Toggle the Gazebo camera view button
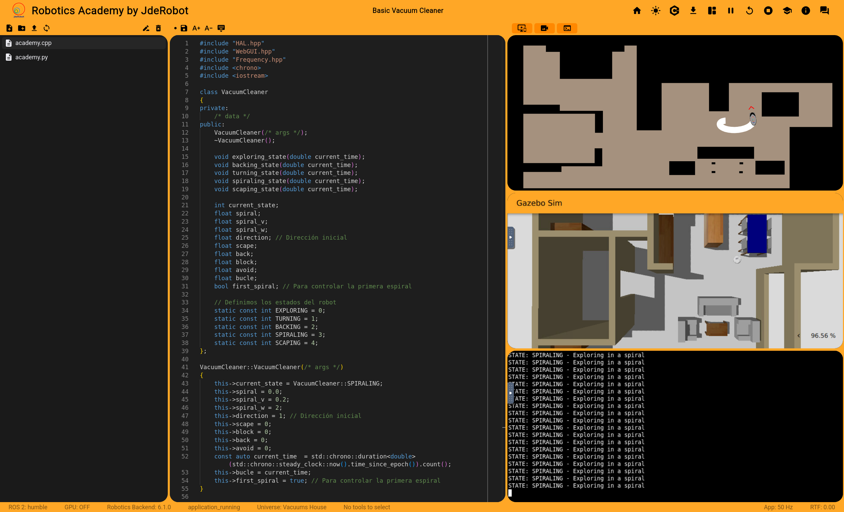The height and width of the screenshot is (512, 844). pos(544,28)
